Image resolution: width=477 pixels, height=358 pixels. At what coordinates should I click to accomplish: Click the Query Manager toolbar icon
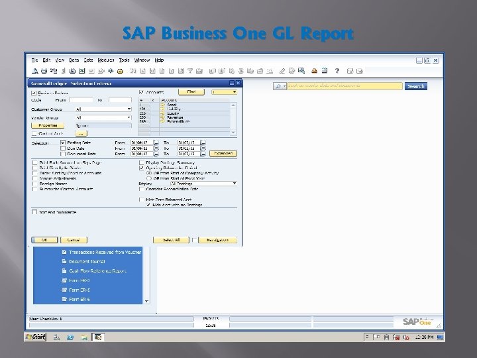click(301, 71)
